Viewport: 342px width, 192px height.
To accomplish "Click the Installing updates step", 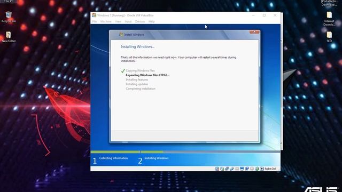I will [x=137, y=84].
